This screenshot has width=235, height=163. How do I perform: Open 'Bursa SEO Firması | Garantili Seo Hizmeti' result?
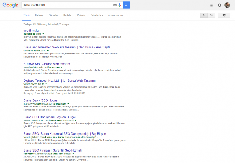pos(52,150)
